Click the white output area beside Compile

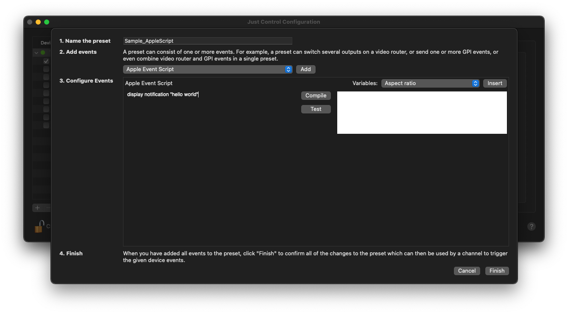pos(422,113)
